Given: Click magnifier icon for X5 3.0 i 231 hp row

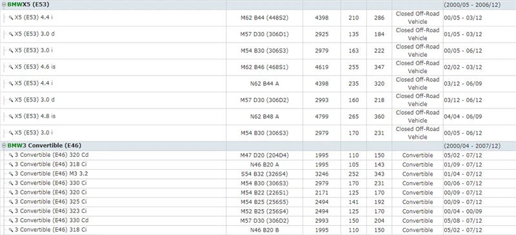Looking at the screenshot, I should pos(11,133).
